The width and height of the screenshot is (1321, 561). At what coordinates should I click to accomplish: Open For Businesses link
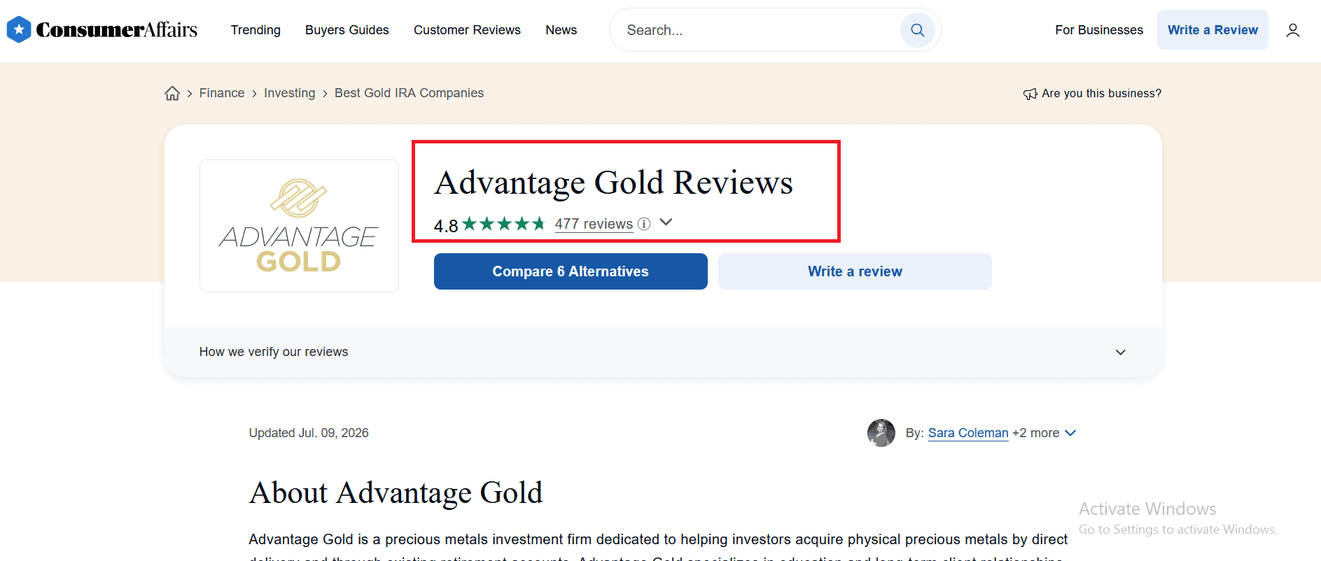(1099, 30)
